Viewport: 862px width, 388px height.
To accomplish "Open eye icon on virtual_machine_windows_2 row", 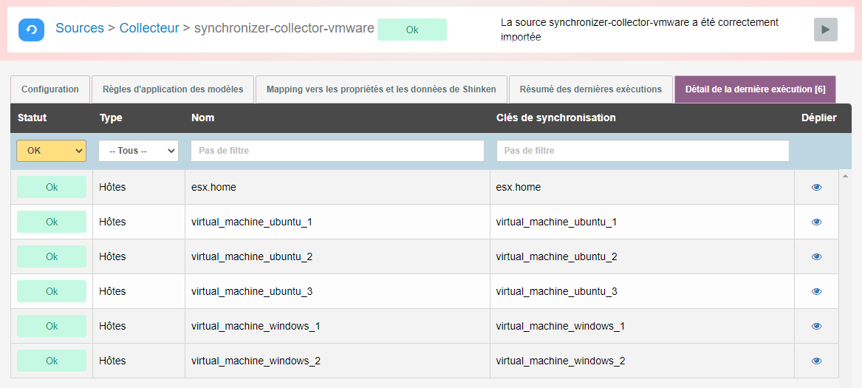I will 816,361.
